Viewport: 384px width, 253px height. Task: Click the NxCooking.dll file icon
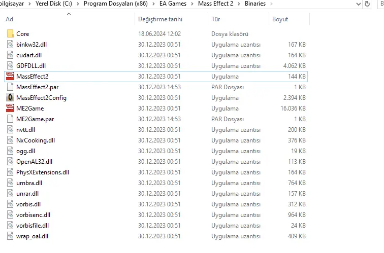coord(10,140)
